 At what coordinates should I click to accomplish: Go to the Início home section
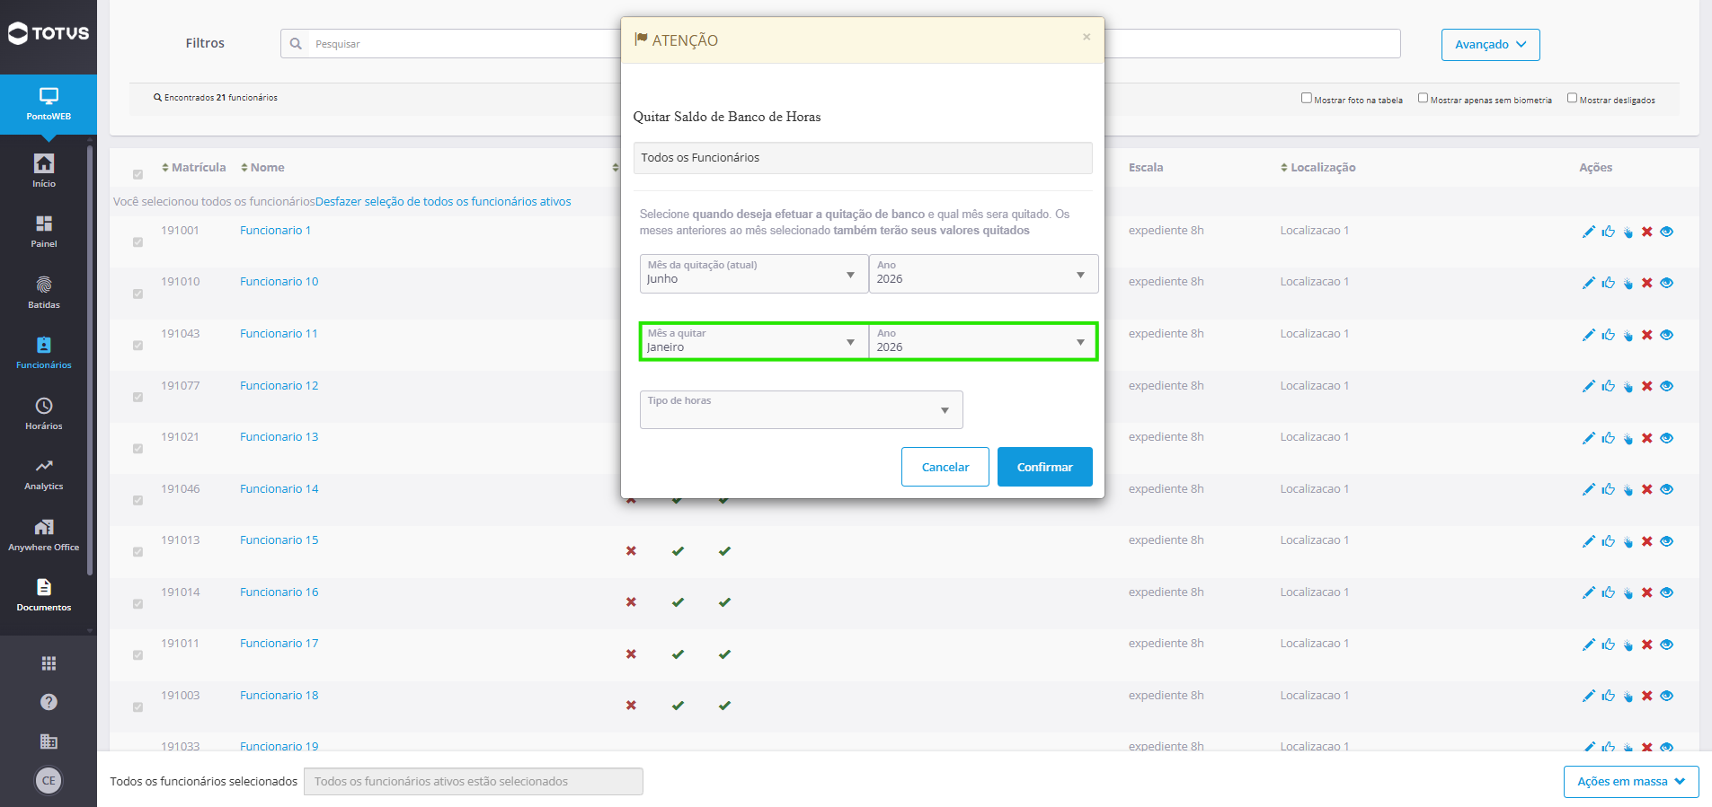point(44,170)
